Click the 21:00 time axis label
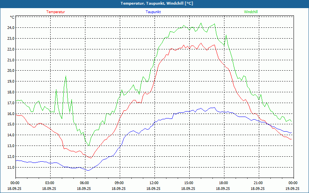This screenshot has height=193, width=309. pyautogui.click(x=258, y=183)
